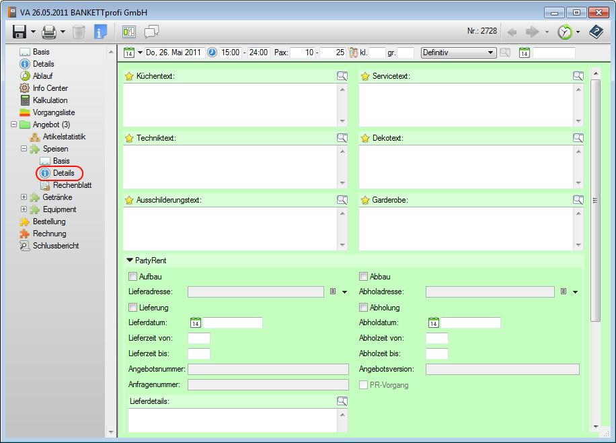Viewport: 616px width, 443px height.
Task: Click the star icon beside Servicetext
Action: [x=365, y=76]
